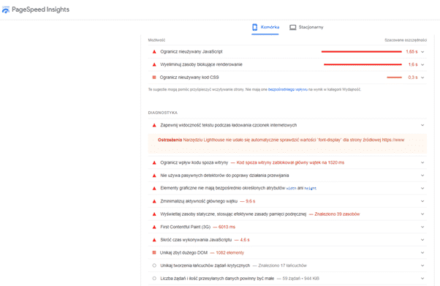
Task: Click the 1,6 s savings value
Action: pos(413,64)
